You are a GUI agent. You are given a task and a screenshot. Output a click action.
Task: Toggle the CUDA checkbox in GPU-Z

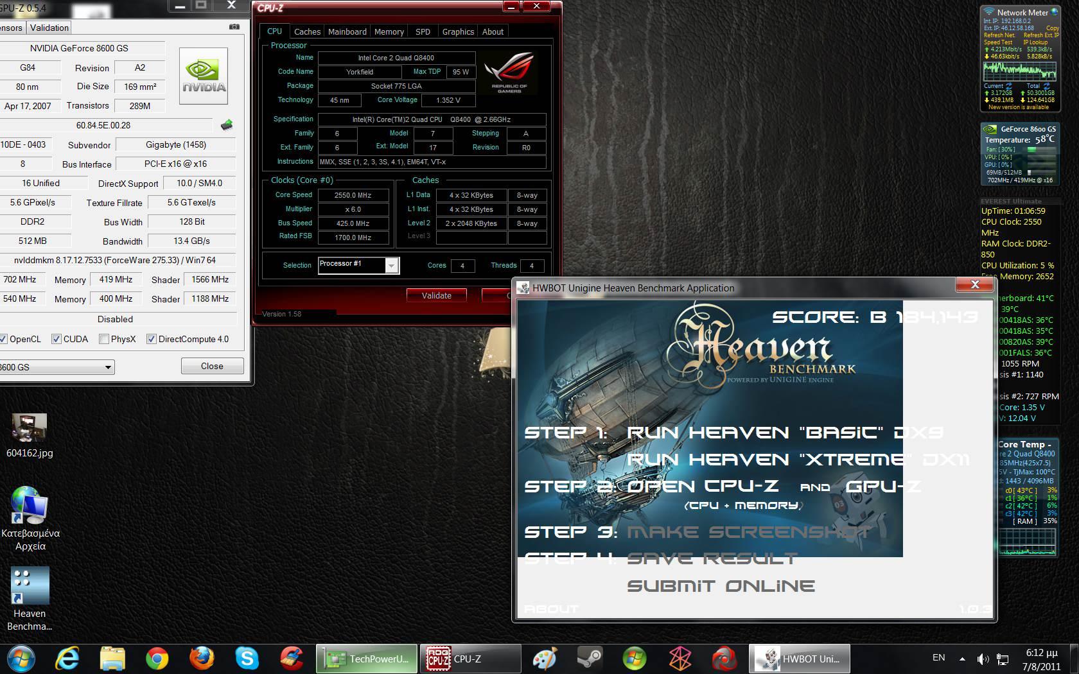click(57, 339)
